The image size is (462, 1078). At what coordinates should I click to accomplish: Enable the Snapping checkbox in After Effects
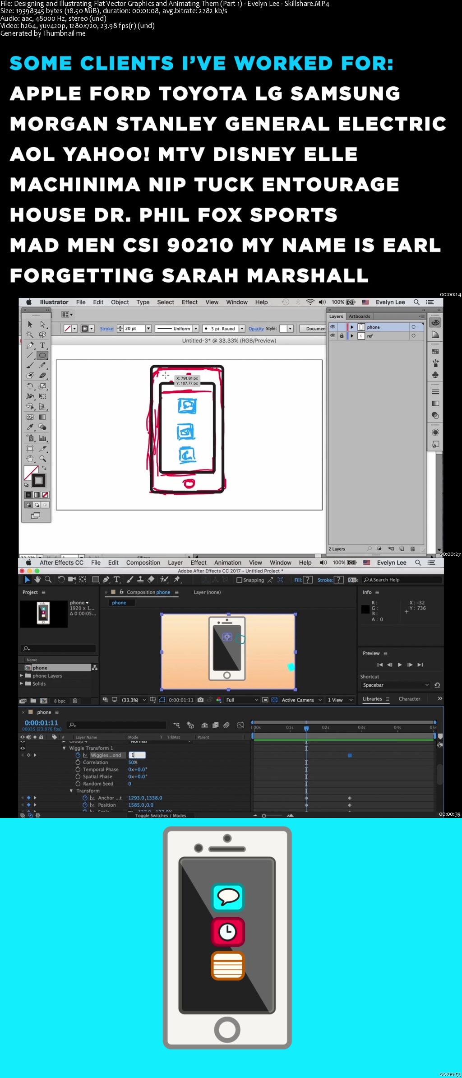240,580
